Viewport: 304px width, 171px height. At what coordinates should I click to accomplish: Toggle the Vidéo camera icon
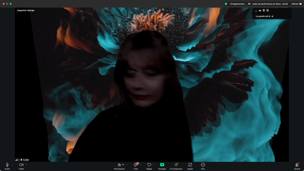pos(21,165)
